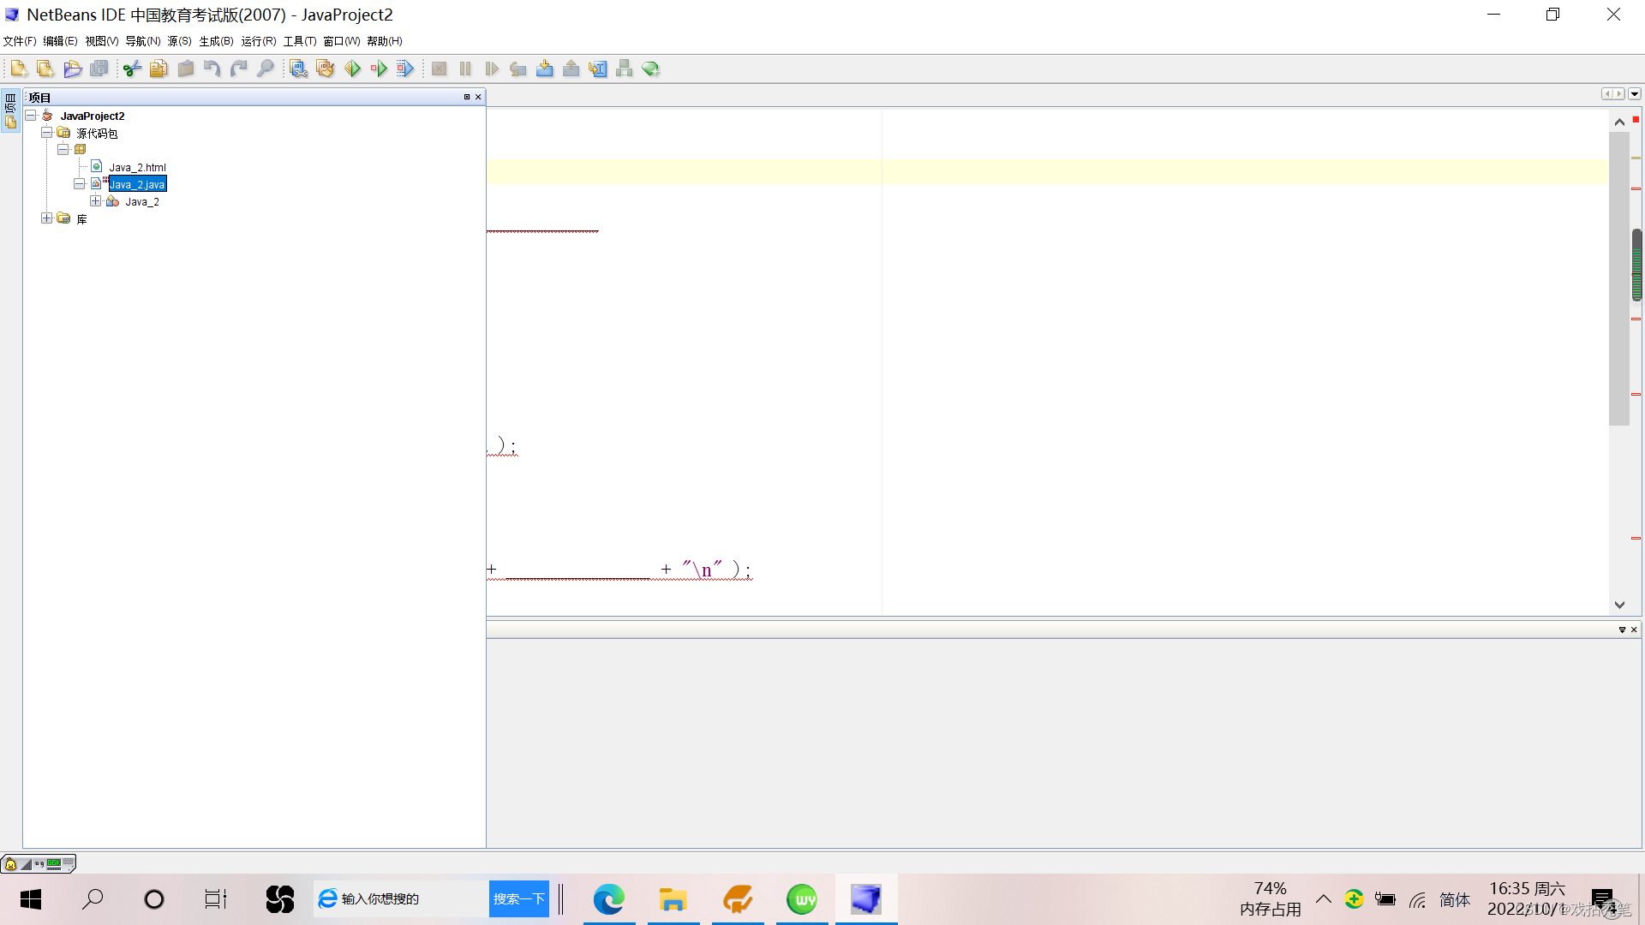The width and height of the screenshot is (1645, 925).
Task: Expand the 库 libraries node
Action: [x=47, y=218]
